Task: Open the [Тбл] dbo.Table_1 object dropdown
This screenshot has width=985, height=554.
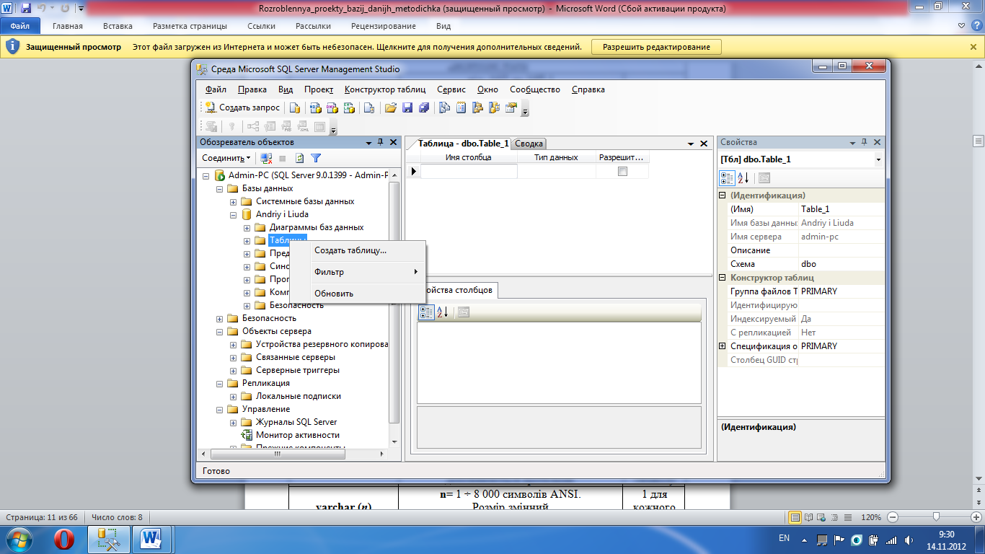Action: coord(878,159)
